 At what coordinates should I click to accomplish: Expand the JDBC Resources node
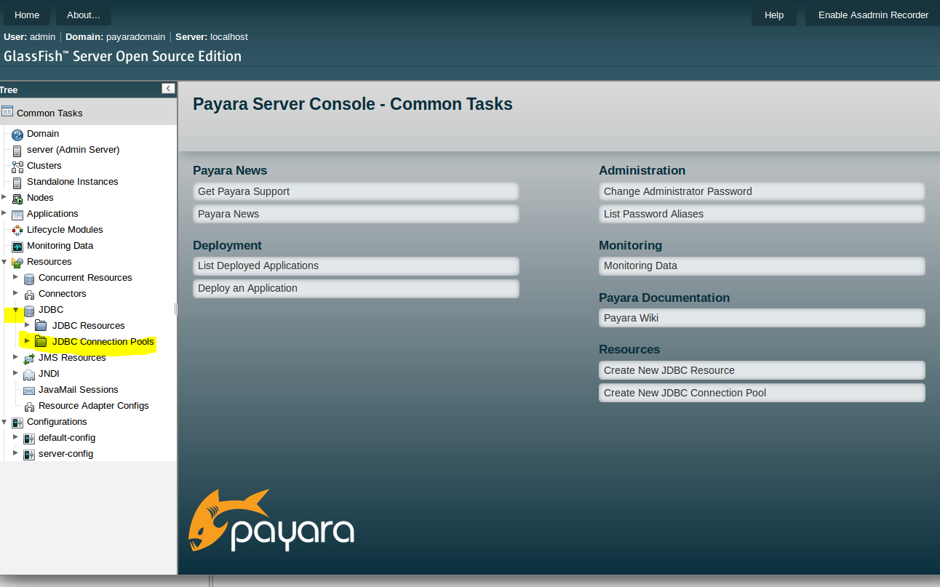point(27,324)
